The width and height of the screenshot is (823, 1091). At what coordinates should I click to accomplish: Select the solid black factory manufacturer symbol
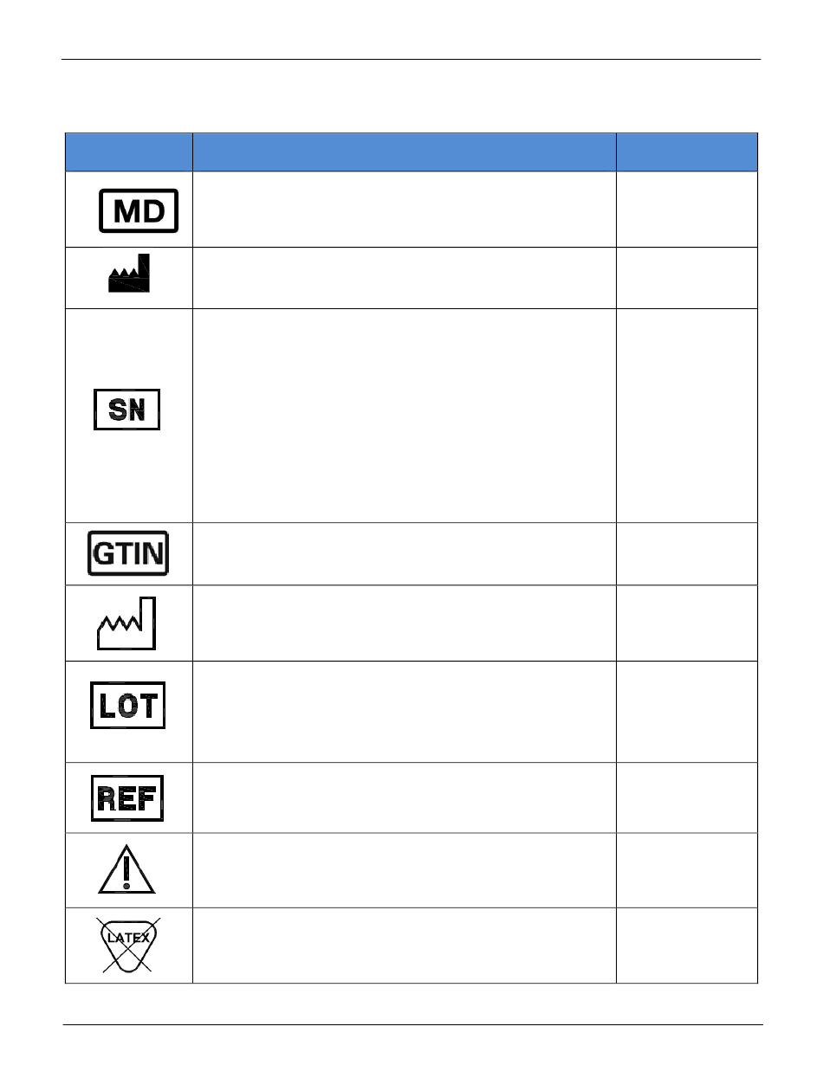coord(128,274)
